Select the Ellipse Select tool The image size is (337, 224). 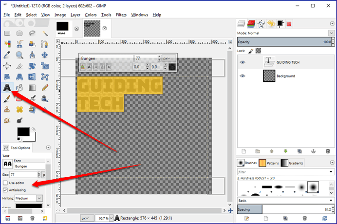click(x=19, y=33)
